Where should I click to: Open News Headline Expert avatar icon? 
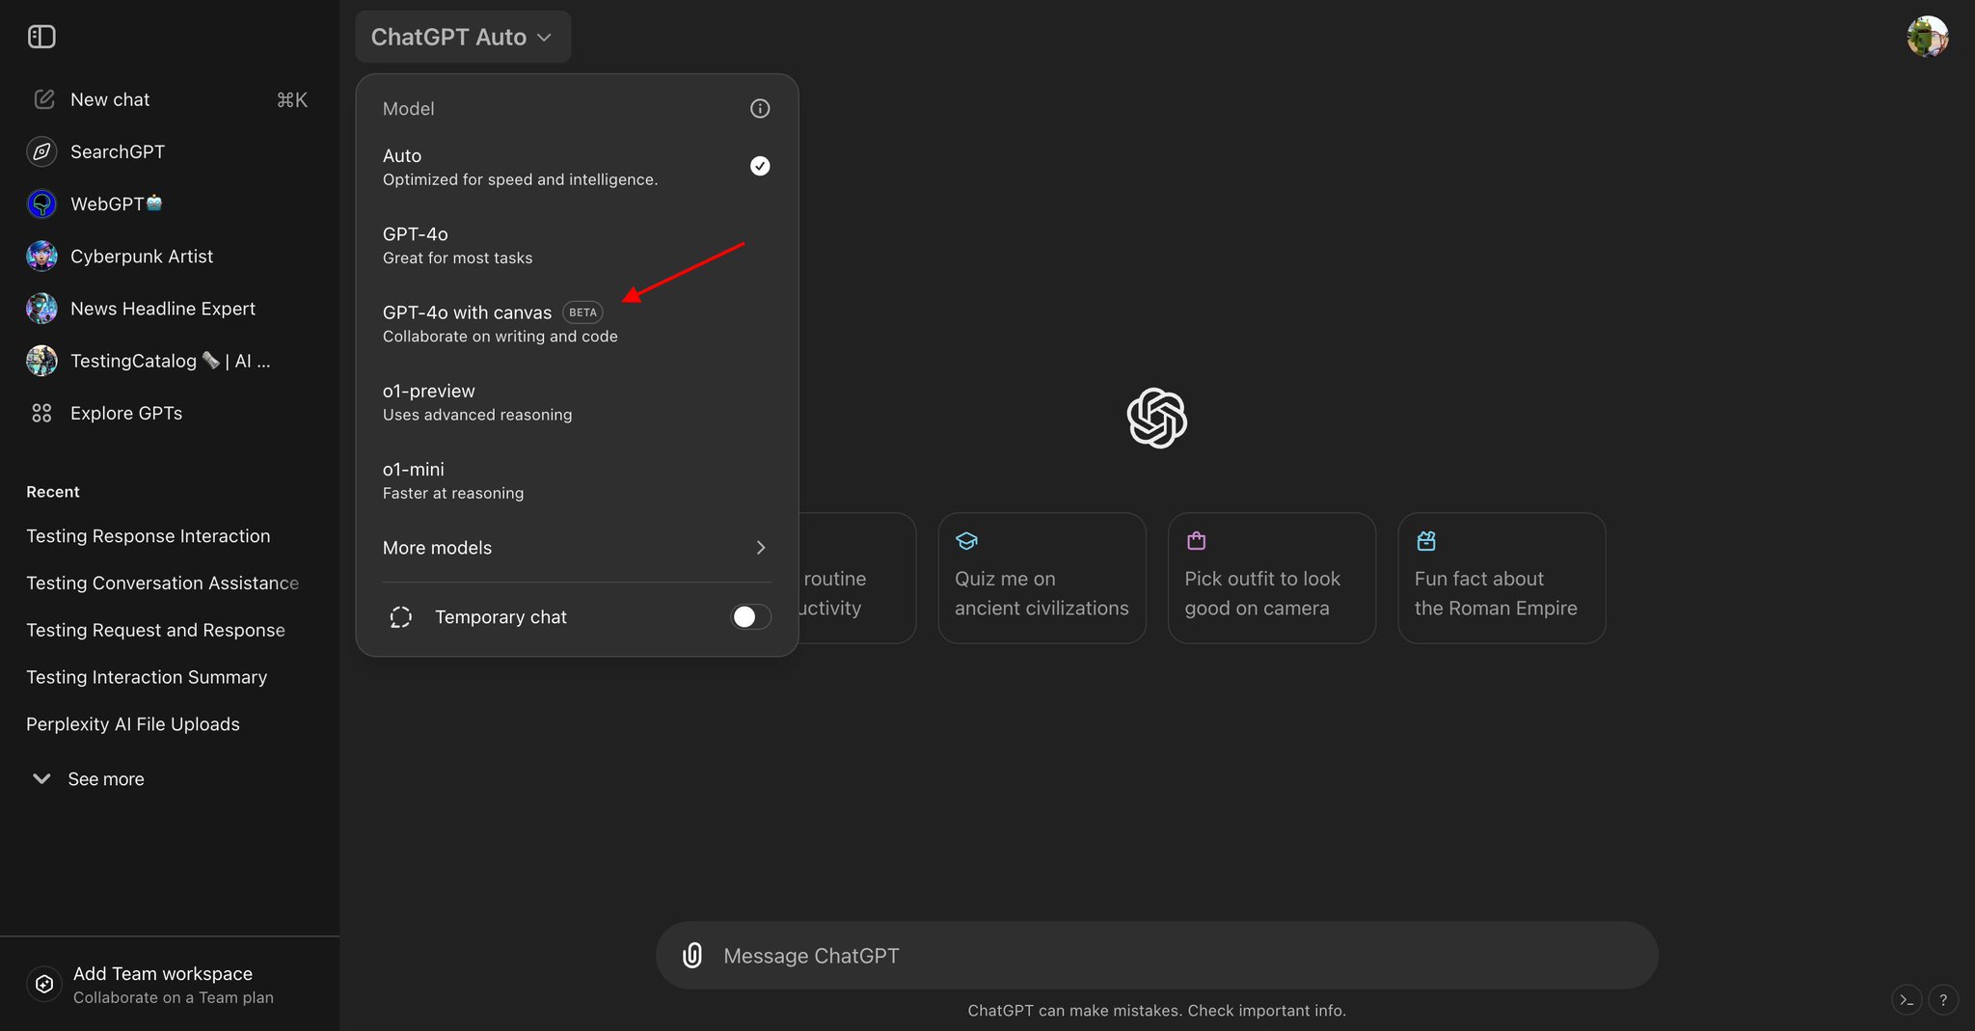(41, 309)
